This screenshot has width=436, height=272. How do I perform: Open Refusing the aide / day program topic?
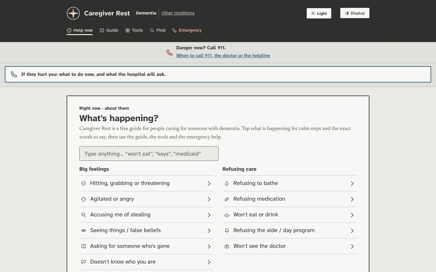point(289,231)
